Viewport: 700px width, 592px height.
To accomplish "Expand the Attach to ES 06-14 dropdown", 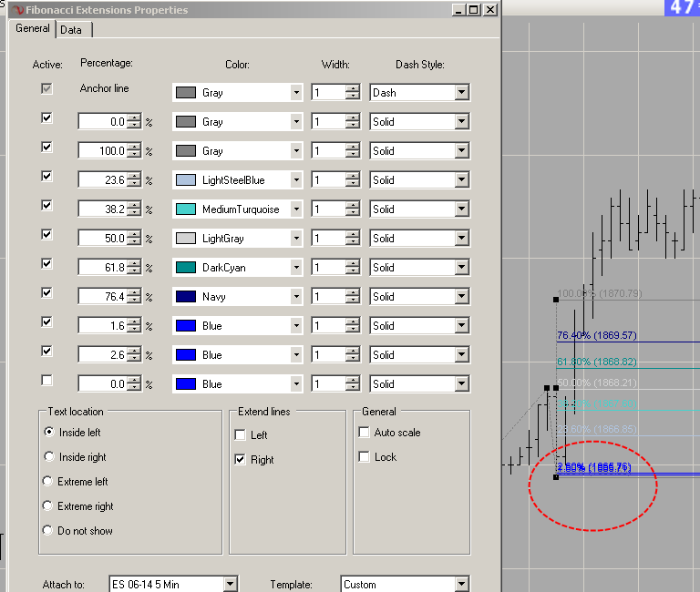I will click(x=230, y=584).
